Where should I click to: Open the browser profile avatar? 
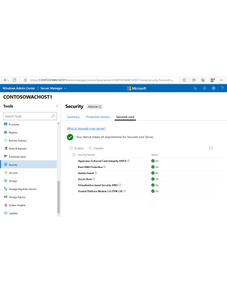(x=212, y=80)
